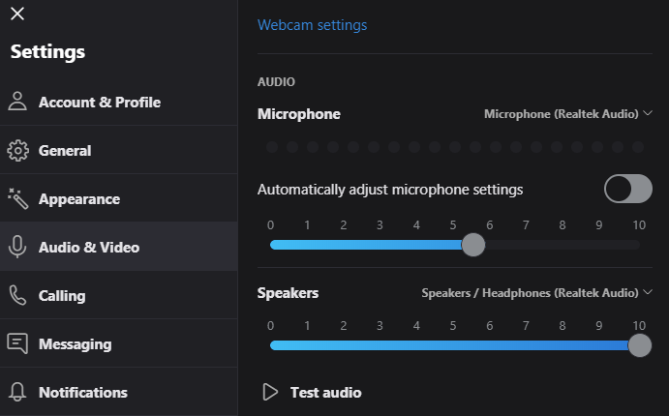Close the Settings panel with X
Viewport: 669px width, 416px height.
[17, 14]
